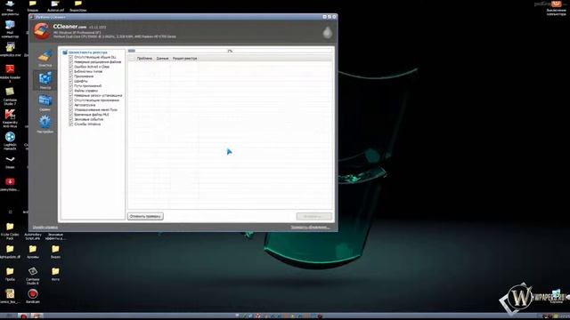Select the Registry section icon
This screenshot has width=570, height=320.
click(45, 80)
